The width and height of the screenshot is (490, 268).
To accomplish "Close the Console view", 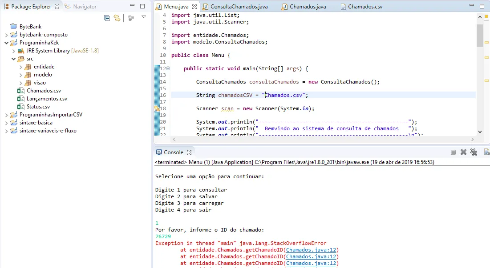I will tap(189, 152).
